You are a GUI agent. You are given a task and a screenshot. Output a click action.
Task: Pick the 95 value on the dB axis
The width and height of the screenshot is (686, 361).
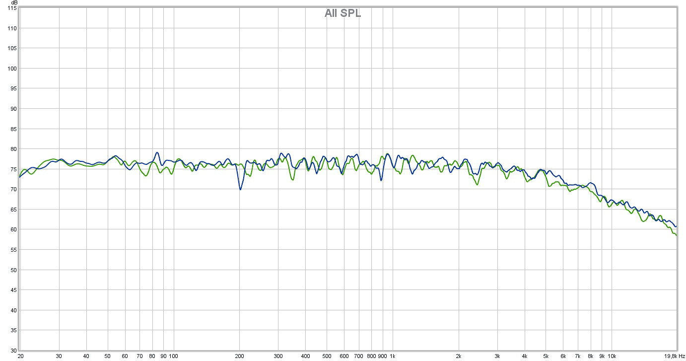tap(14, 89)
